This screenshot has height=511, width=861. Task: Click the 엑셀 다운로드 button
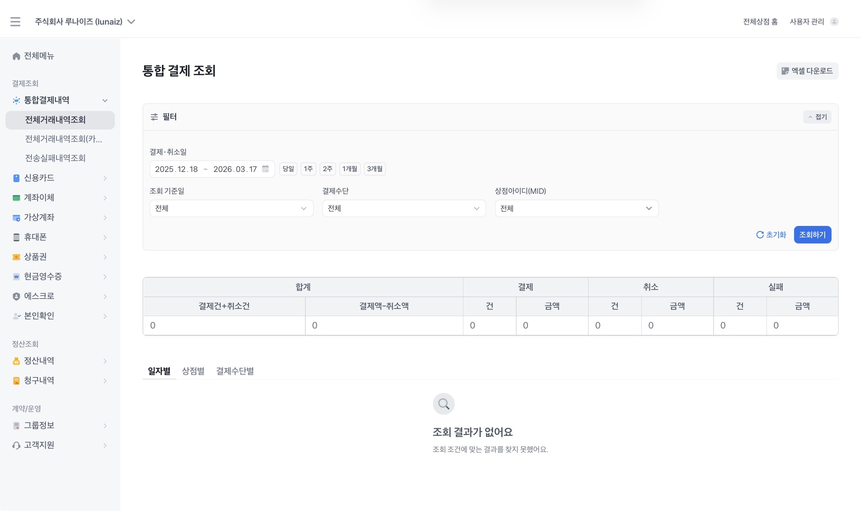point(807,71)
